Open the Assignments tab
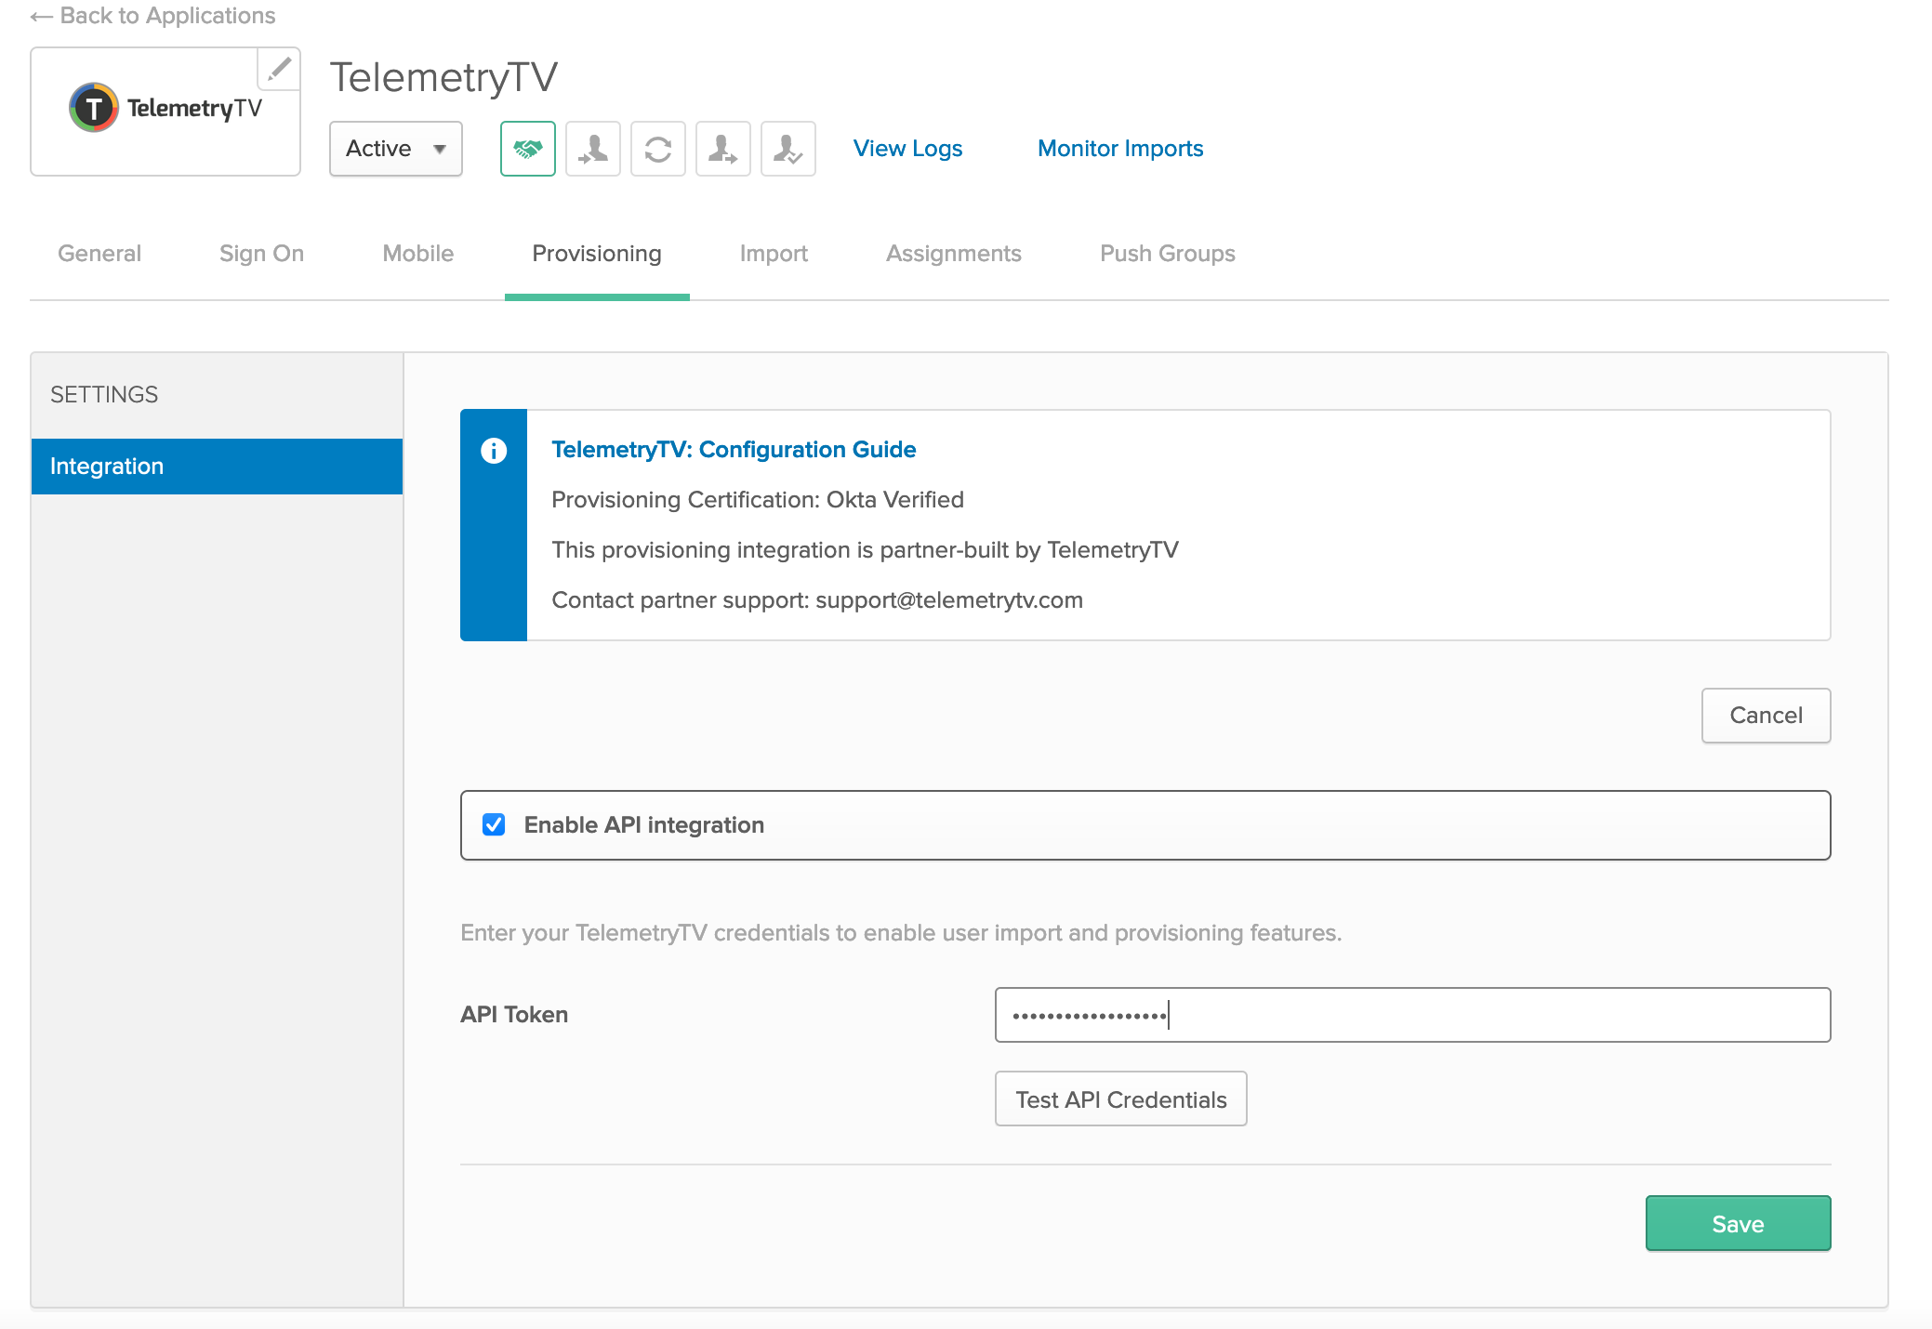The height and width of the screenshot is (1329, 1932). (953, 254)
